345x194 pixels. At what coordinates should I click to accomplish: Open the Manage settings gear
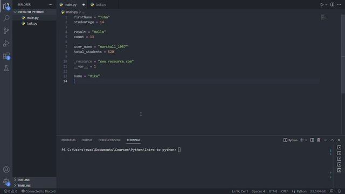pyautogui.click(x=6, y=182)
